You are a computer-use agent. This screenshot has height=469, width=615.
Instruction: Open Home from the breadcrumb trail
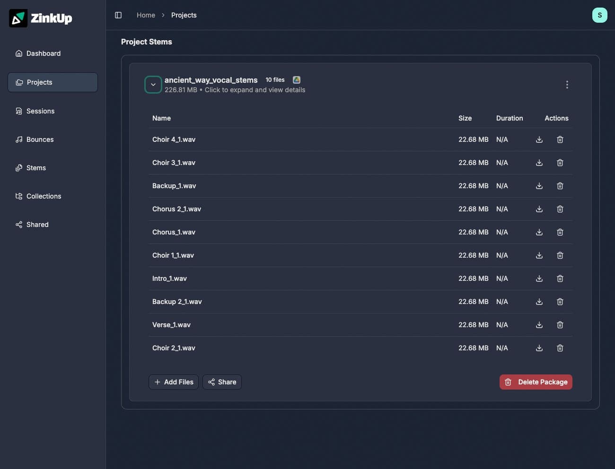click(146, 15)
